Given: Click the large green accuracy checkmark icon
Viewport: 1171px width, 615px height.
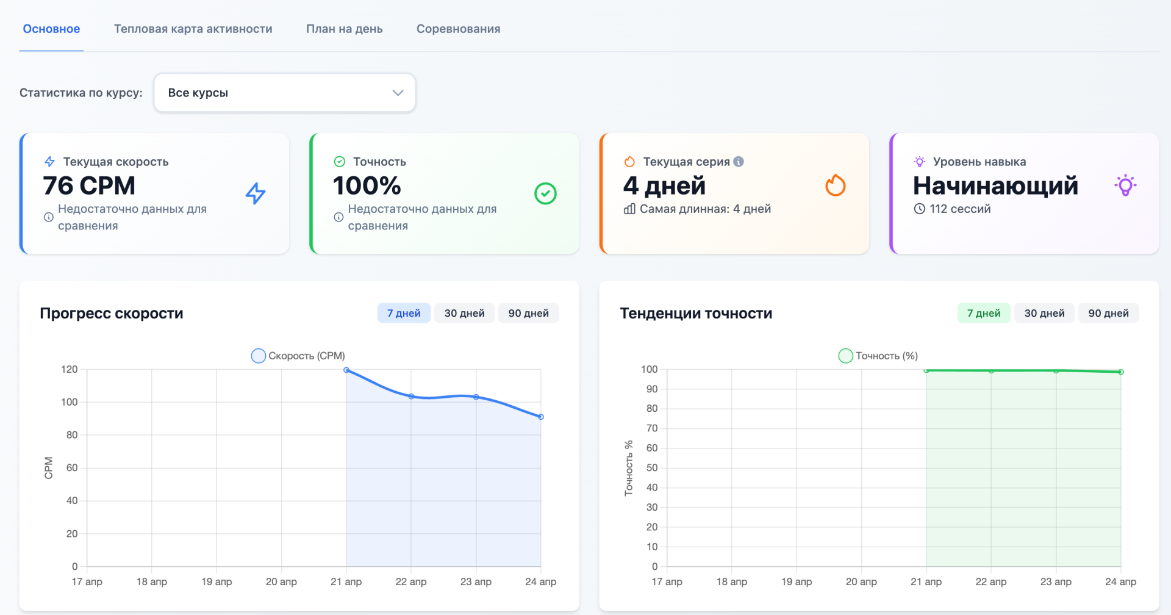Looking at the screenshot, I should click(545, 193).
